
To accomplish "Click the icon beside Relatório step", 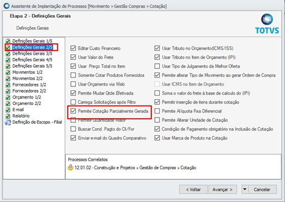I will 8,116.
